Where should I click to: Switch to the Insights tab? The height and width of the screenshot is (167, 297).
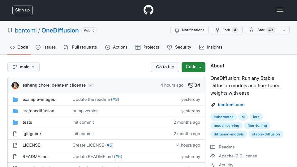(x=211, y=47)
